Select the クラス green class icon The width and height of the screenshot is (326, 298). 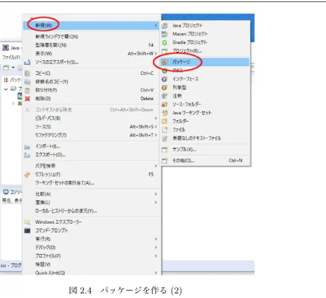tap(164, 71)
